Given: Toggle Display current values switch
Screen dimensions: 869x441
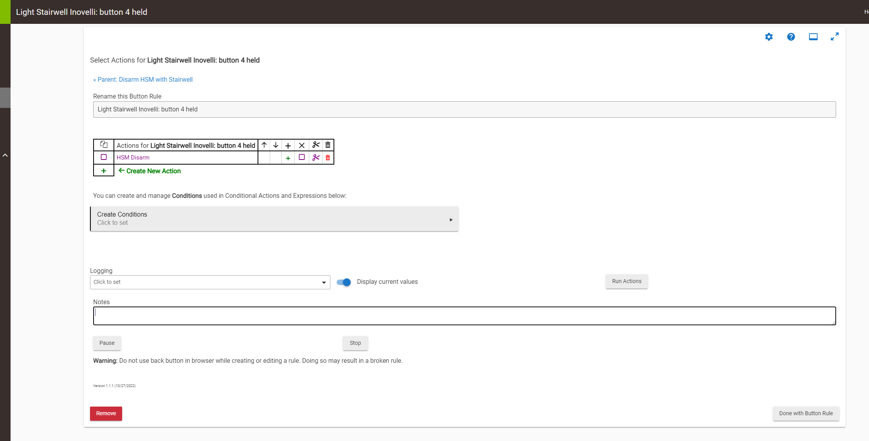Looking at the screenshot, I should (344, 282).
